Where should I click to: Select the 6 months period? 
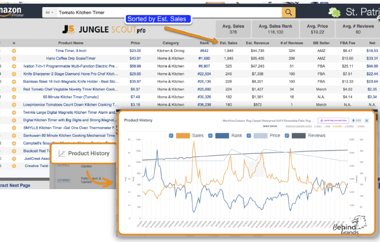point(337,126)
